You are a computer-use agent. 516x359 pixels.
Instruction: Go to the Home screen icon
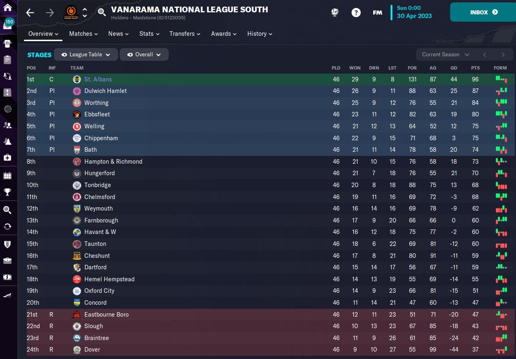(x=7, y=7)
